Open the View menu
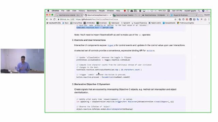This screenshot has width=218, height=122. 74,11
